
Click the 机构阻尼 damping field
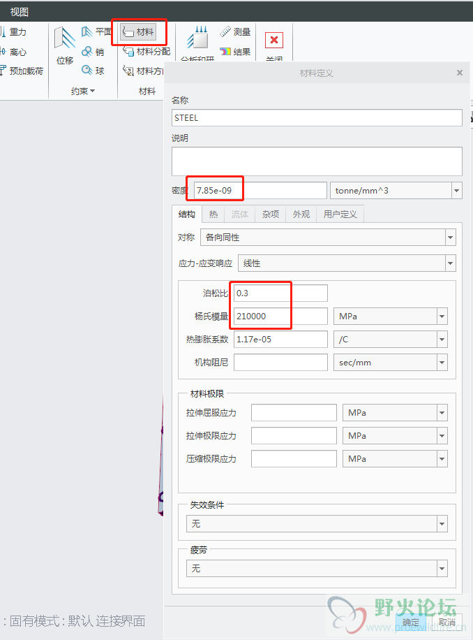[x=280, y=363]
